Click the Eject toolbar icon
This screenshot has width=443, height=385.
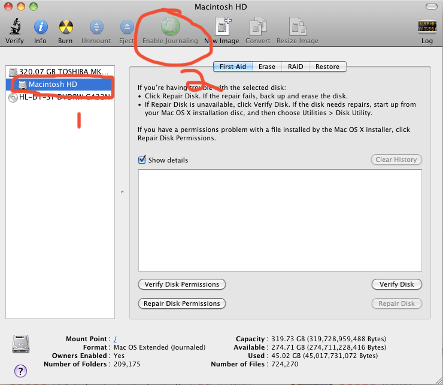[x=127, y=27]
